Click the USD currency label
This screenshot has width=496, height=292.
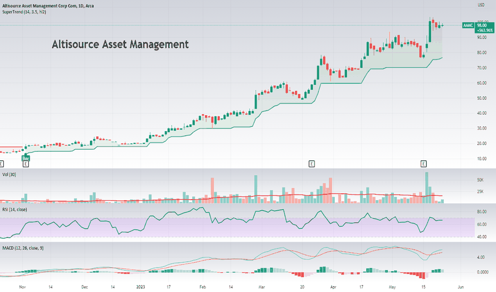pyautogui.click(x=481, y=5)
